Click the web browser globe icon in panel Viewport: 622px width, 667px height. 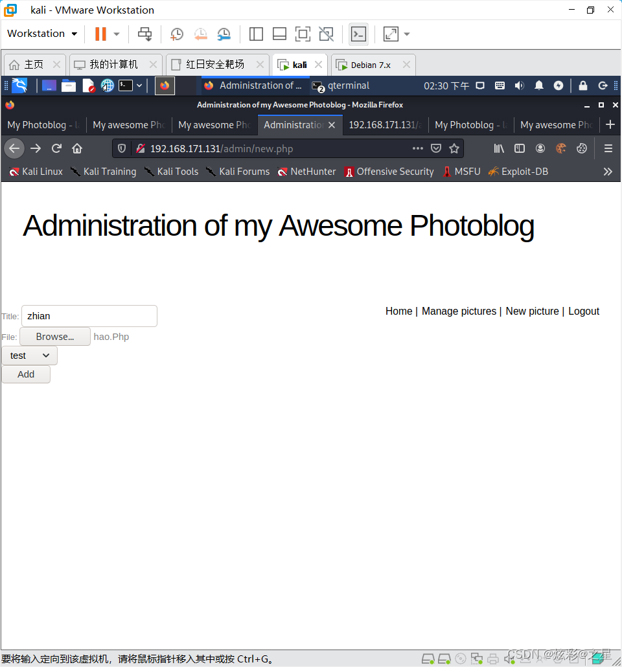coord(108,85)
